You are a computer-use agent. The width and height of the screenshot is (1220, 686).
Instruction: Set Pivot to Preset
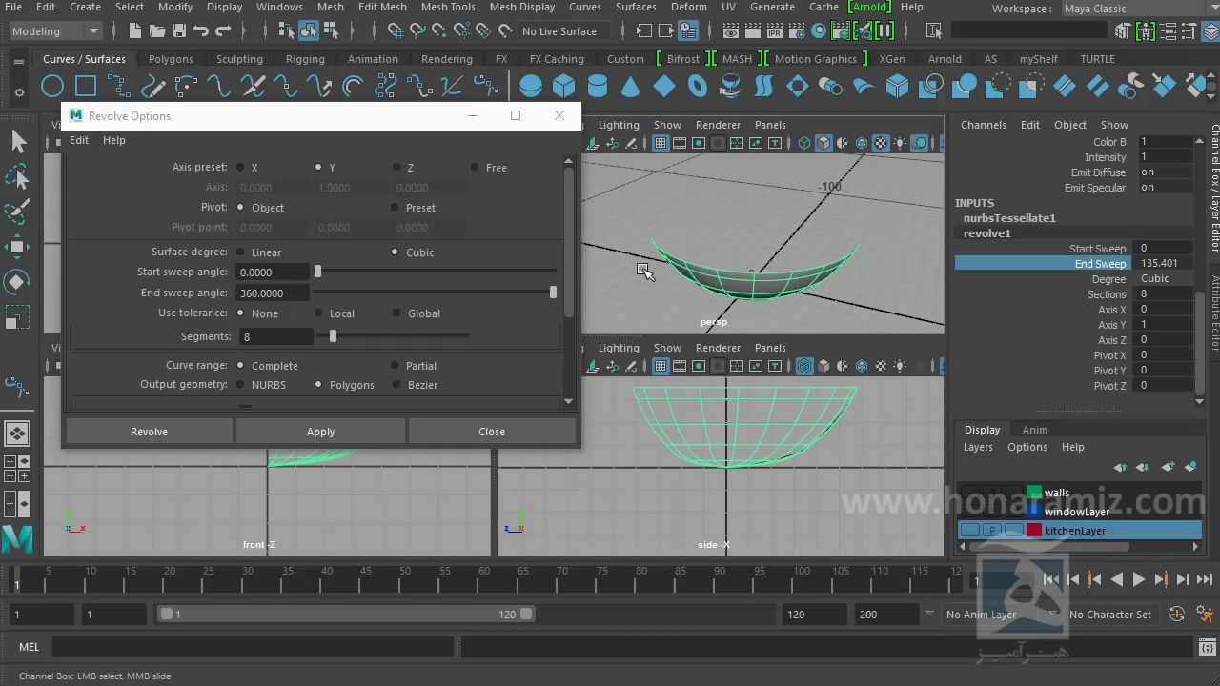[395, 208]
